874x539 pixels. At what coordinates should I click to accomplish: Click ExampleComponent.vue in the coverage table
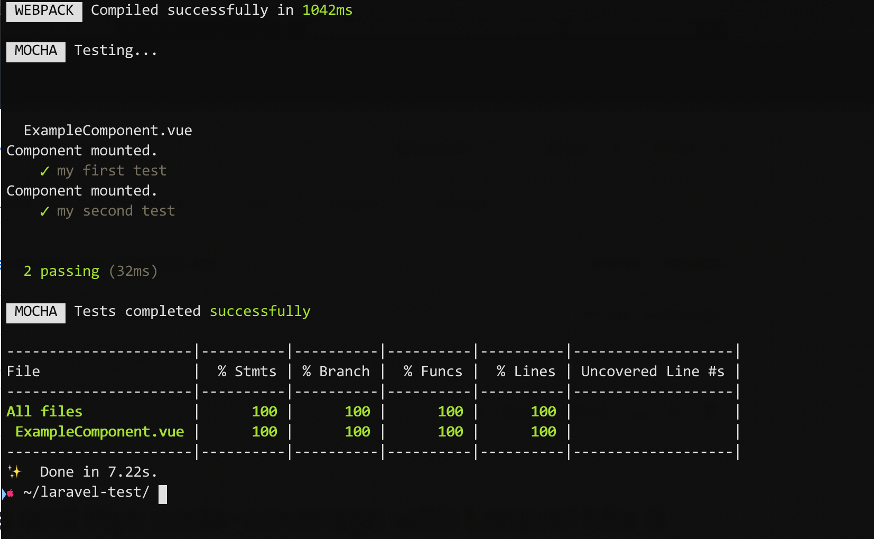[100, 431]
